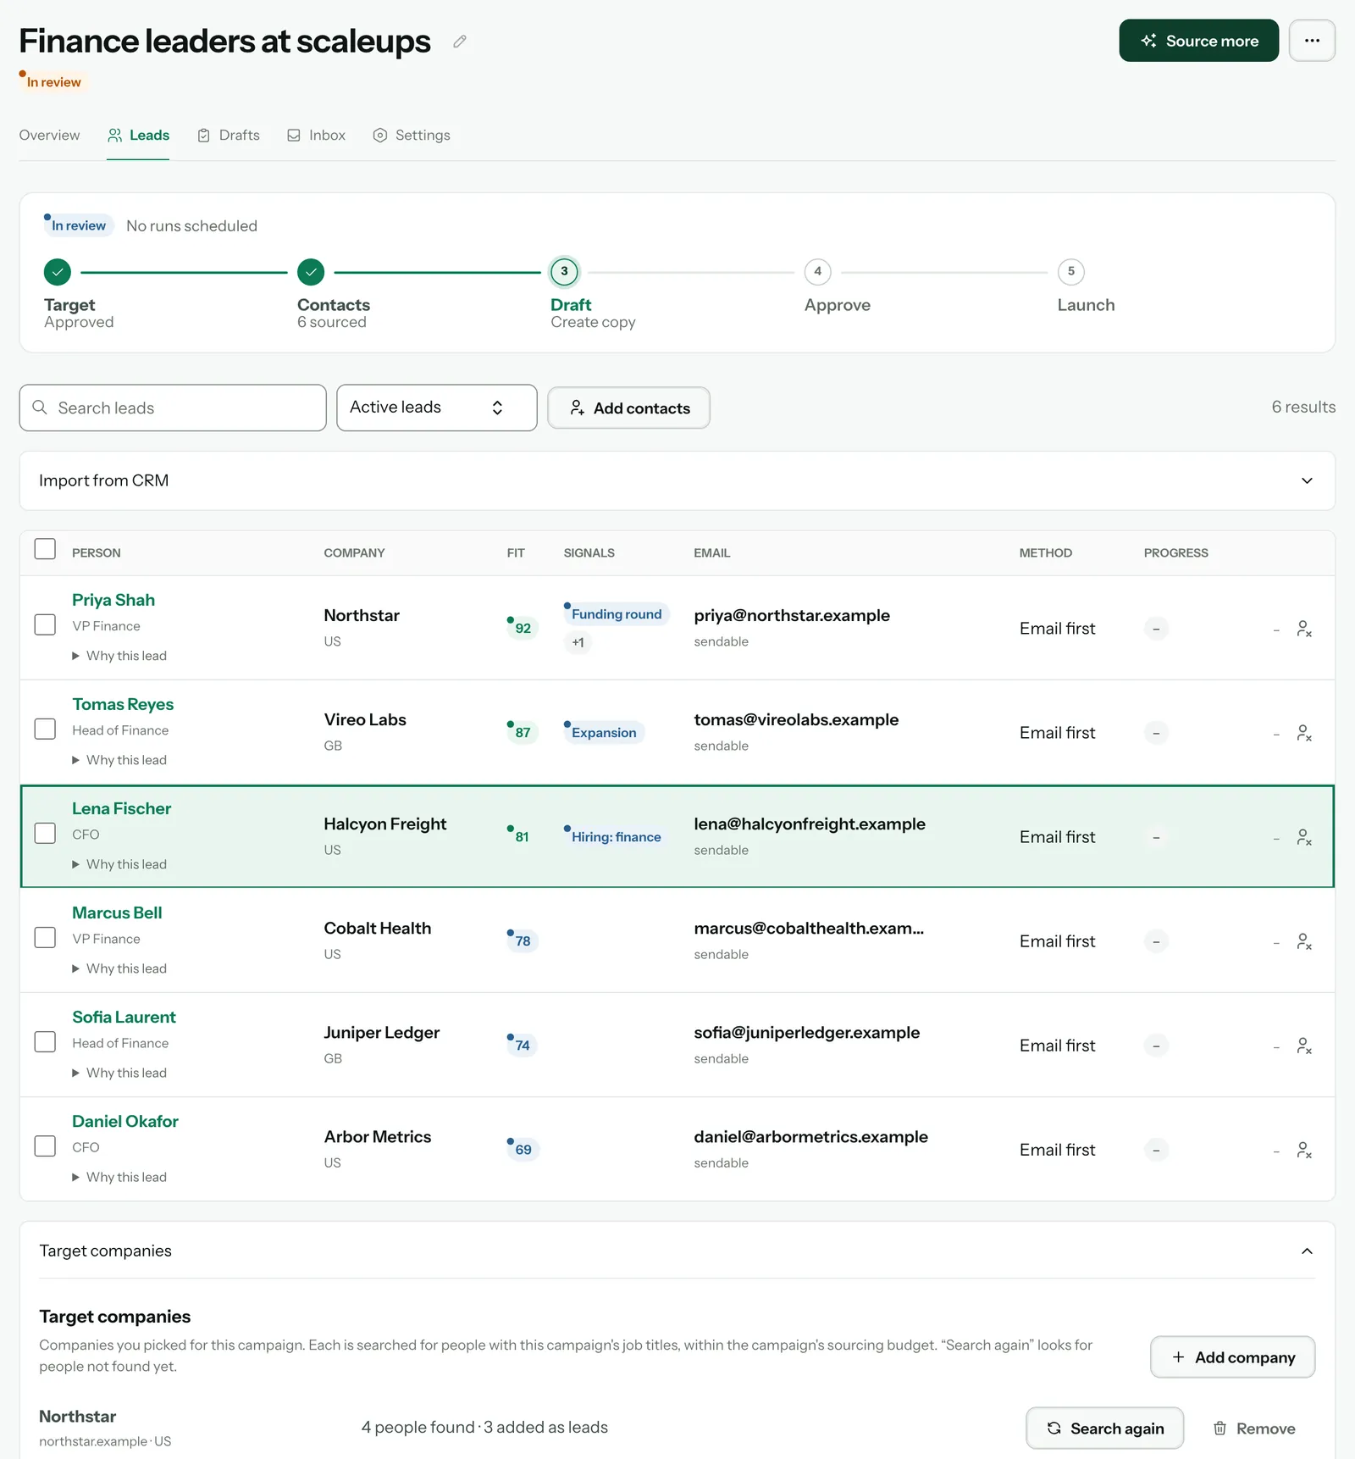
Task: Check the Lena Fischer row checkbox
Action: click(x=45, y=833)
